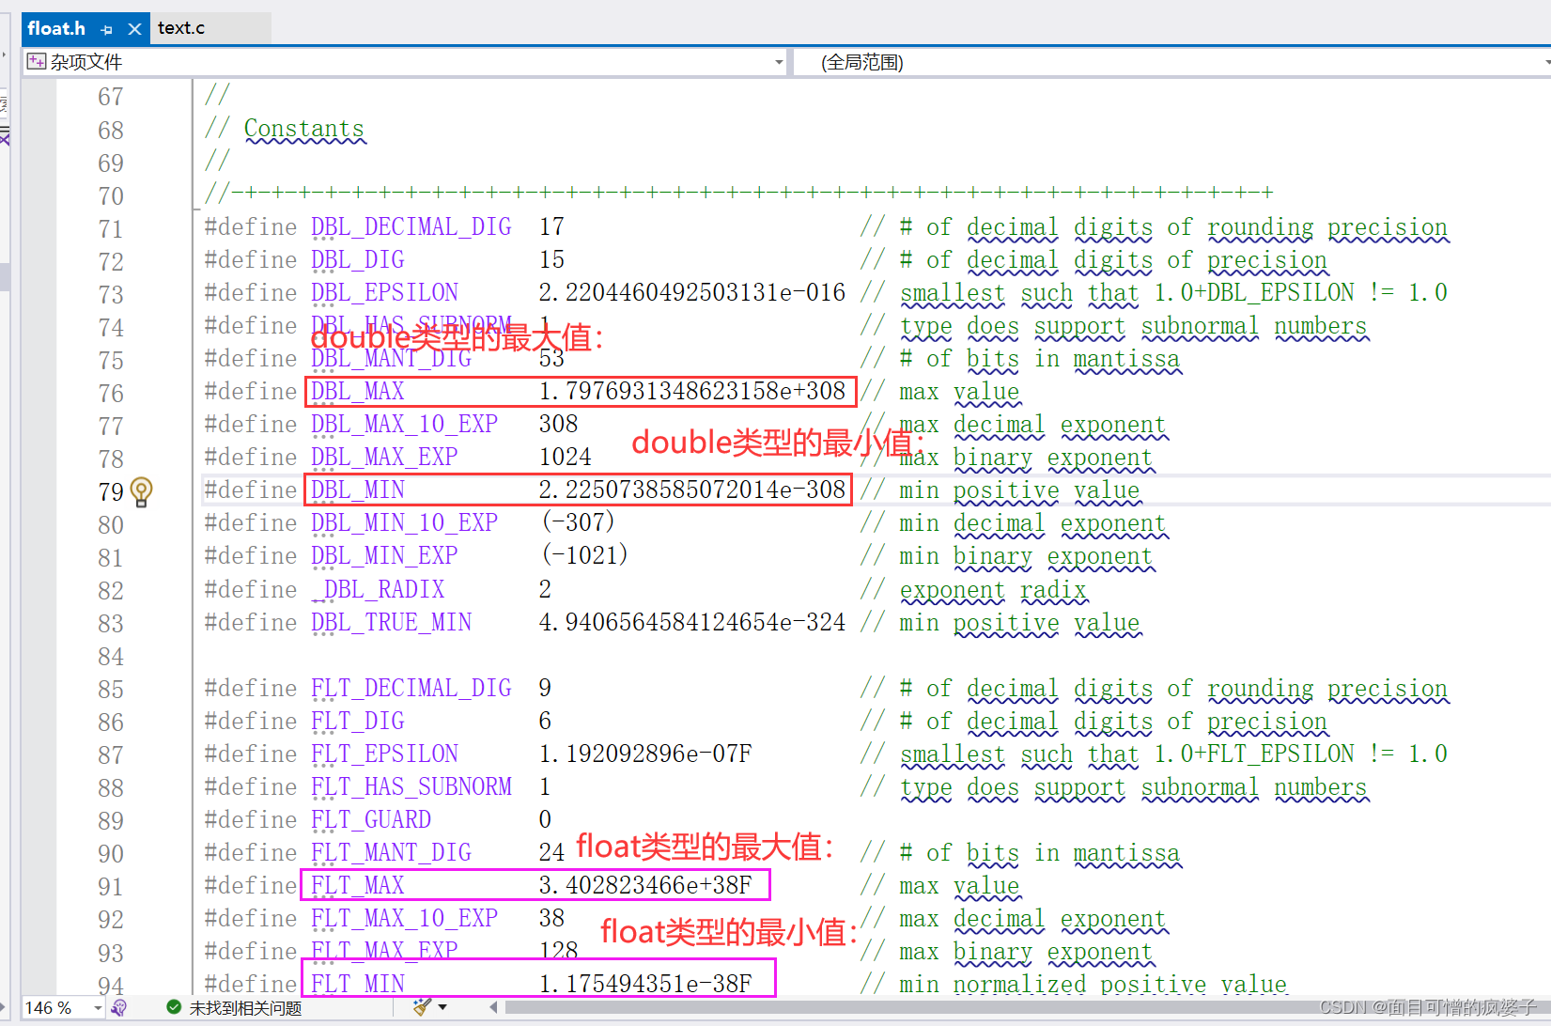1551x1026 pixels.
Task: Click horizontal scrollbar left arrow
Action: tap(494, 1007)
